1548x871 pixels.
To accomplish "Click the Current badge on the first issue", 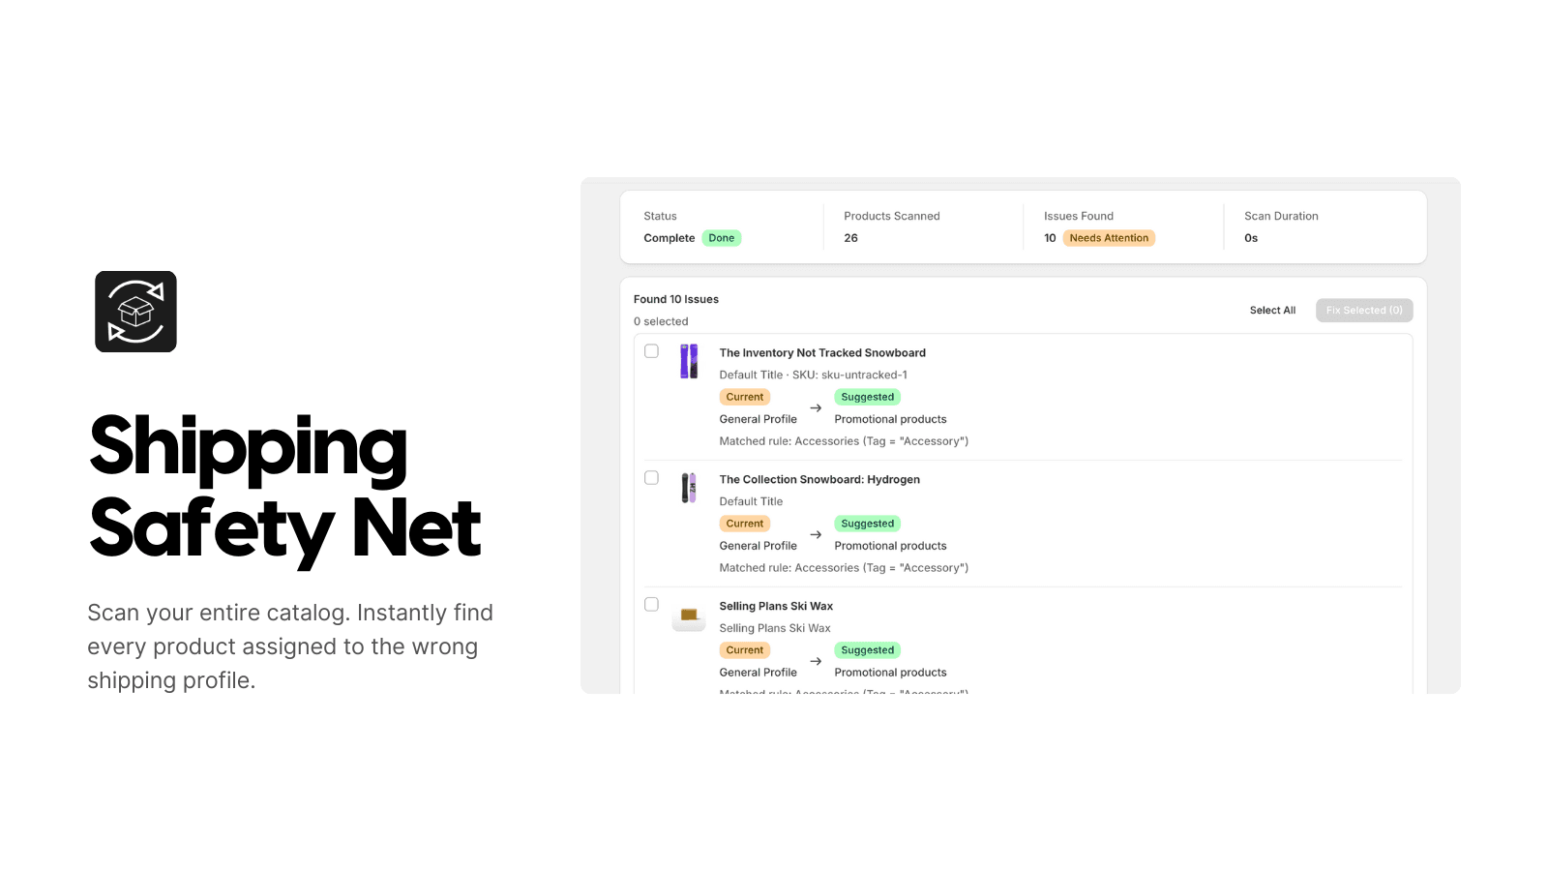I will click(744, 397).
